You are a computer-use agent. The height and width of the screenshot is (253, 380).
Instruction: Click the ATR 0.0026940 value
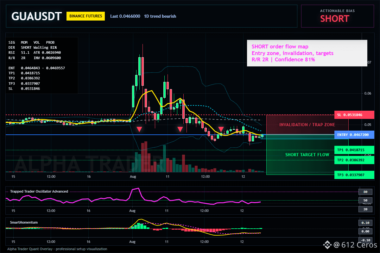[47, 52]
